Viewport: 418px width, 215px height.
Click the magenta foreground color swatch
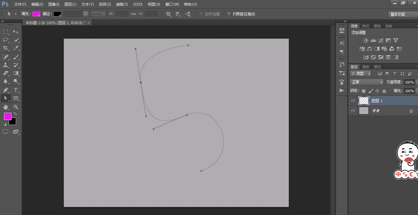click(7, 116)
